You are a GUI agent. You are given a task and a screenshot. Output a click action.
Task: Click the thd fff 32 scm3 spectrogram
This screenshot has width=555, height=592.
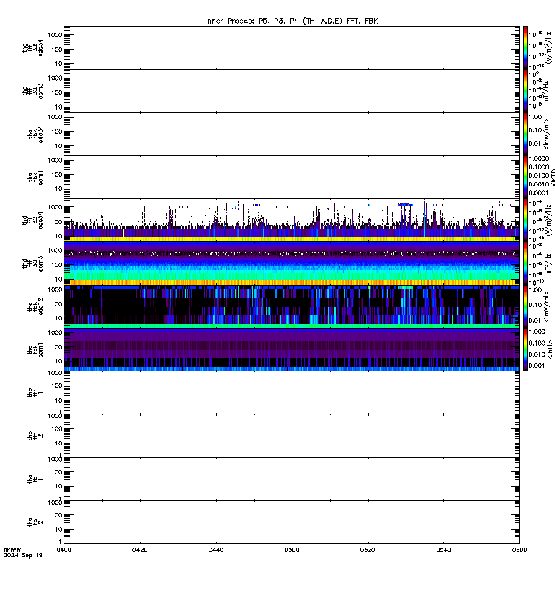[x=292, y=263]
